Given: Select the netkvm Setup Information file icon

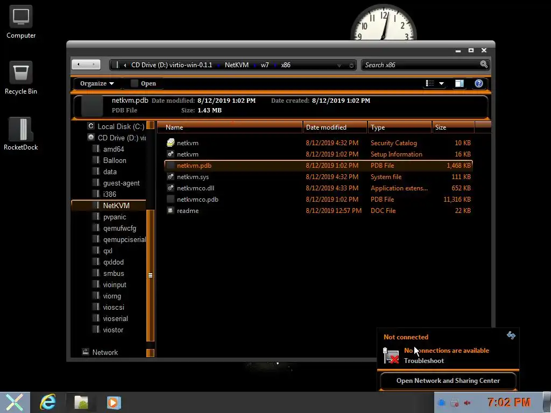Looking at the screenshot, I should pyautogui.click(x=171, y=154).
